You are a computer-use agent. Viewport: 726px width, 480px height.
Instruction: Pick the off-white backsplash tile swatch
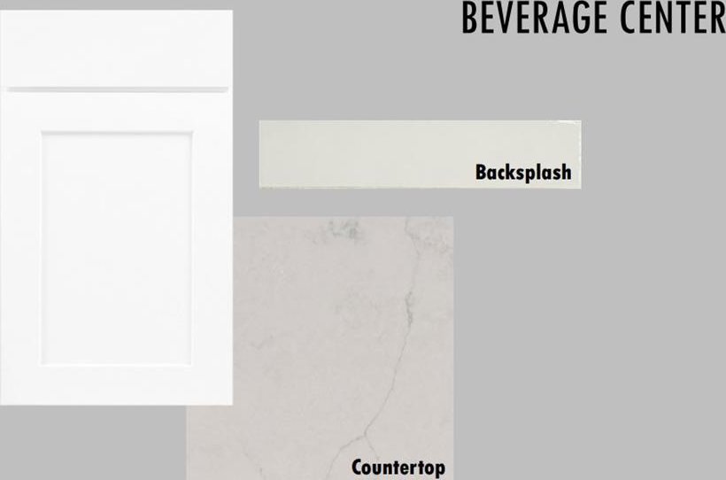click(x=420, y=154)
